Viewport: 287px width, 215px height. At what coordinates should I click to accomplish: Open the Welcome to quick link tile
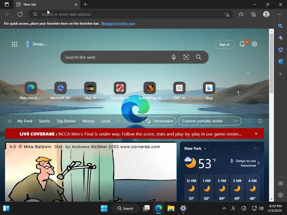[x=31, y=91]
